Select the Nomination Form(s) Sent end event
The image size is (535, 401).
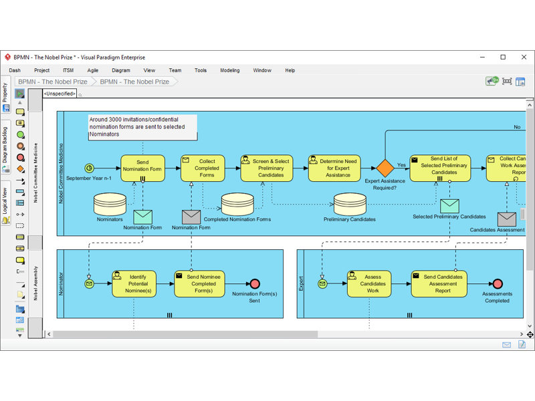point(255,283)
